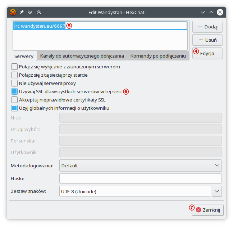Click the Edycja button

[x=207, y=53]
